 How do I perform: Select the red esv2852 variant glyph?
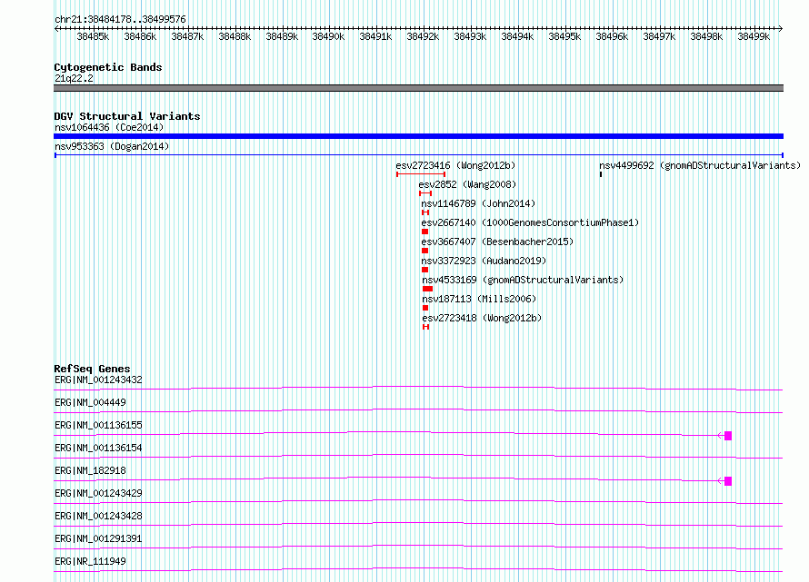coord(425,193)
